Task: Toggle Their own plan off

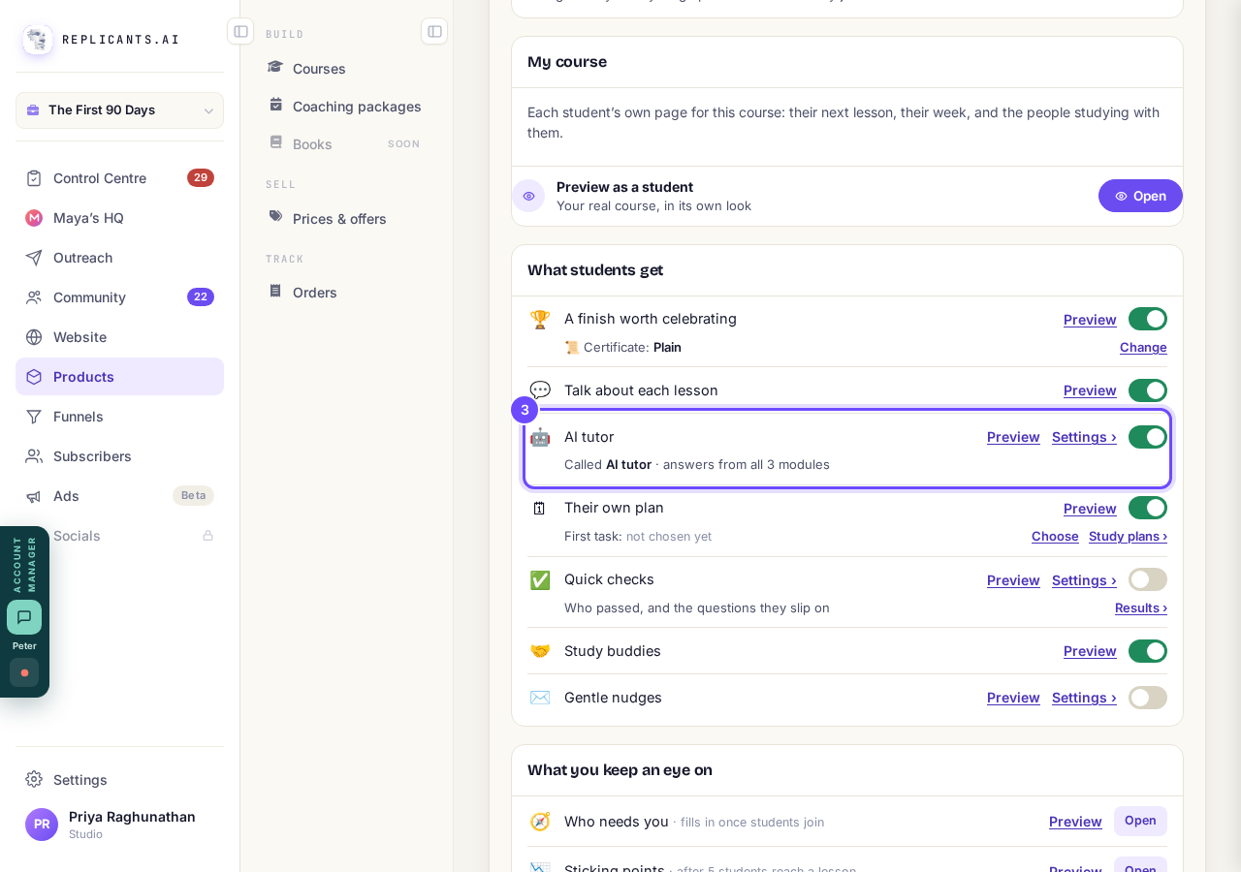Action: [x=1148, y=508]
